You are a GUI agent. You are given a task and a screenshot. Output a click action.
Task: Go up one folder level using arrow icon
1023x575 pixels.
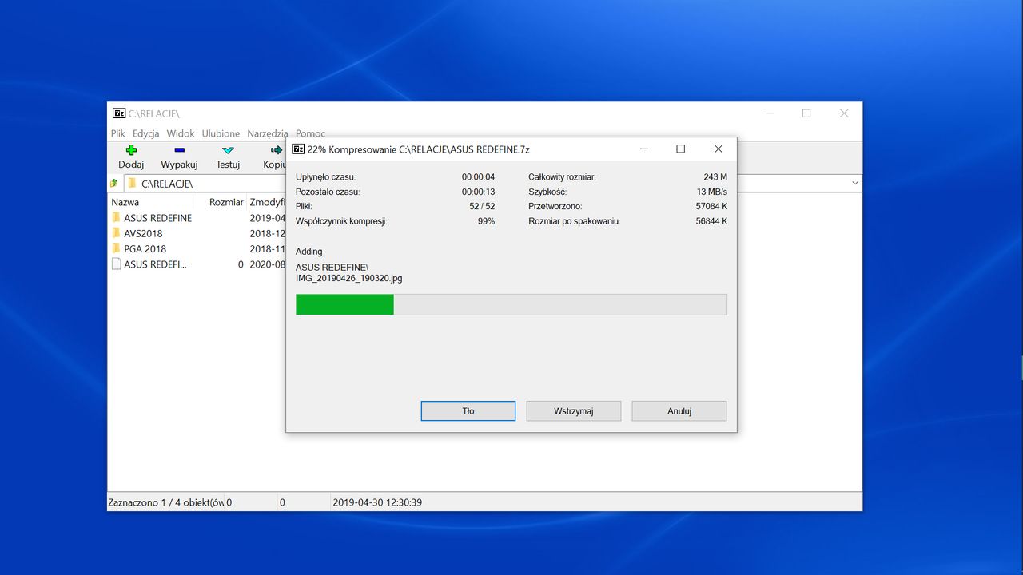click(x=114, y=184)
